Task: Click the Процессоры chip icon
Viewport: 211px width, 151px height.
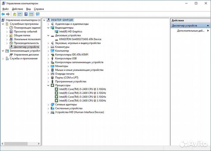Action: pyautogui.click(x=52, y=85)
